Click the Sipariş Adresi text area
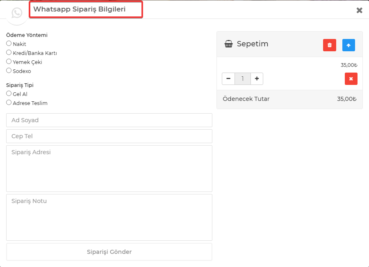The image size is (369, 267). pyautogui.click(x=109, y=169)
